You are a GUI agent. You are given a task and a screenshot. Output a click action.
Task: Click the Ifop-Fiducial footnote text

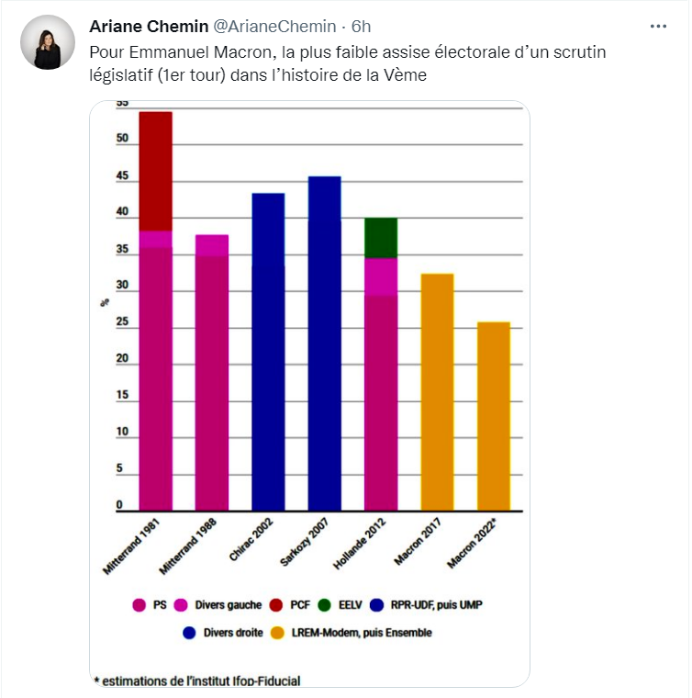coord(197,681)
